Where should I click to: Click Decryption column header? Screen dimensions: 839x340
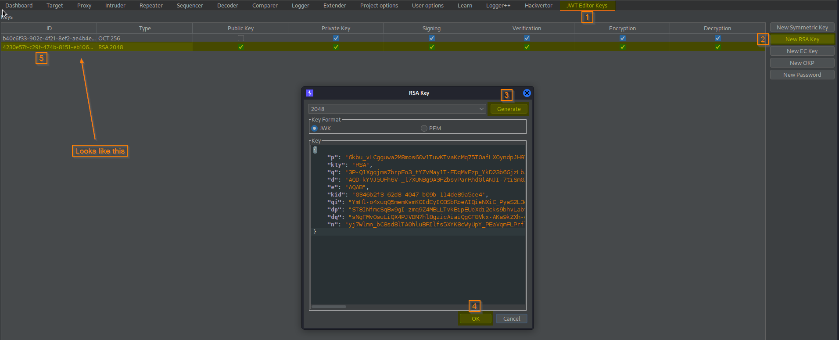[x=717, y=28]
